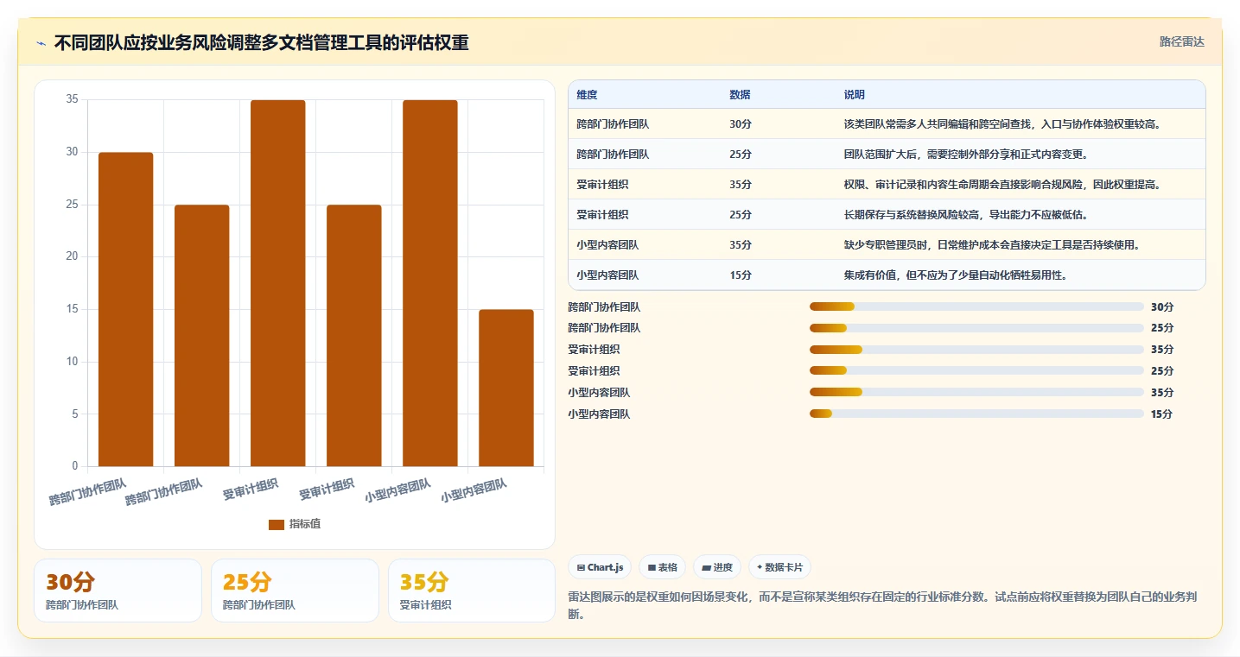Screen dimensions: 1240x657
Task: Click the chart bar reaching 30
Action: [126, 309]
